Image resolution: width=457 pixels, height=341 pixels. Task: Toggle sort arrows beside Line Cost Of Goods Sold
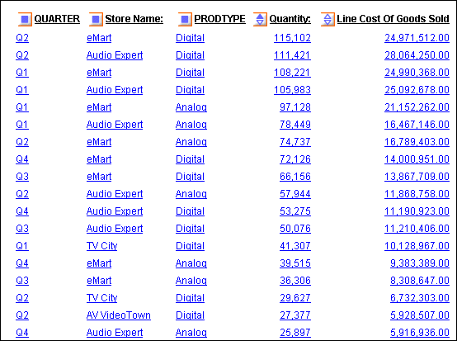click(327, 19)
